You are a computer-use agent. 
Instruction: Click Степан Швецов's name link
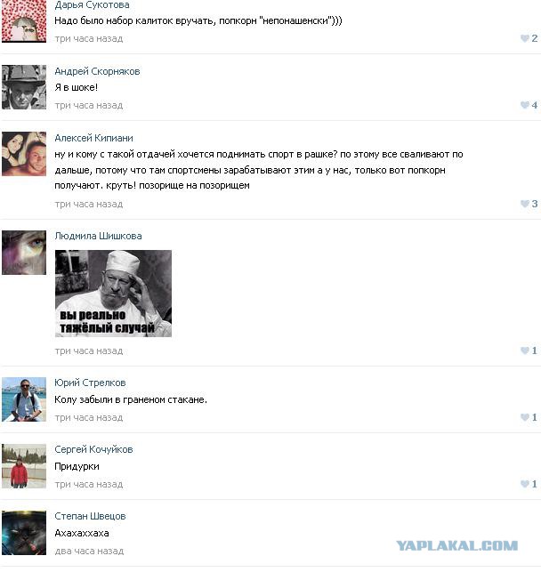(90, 516)
